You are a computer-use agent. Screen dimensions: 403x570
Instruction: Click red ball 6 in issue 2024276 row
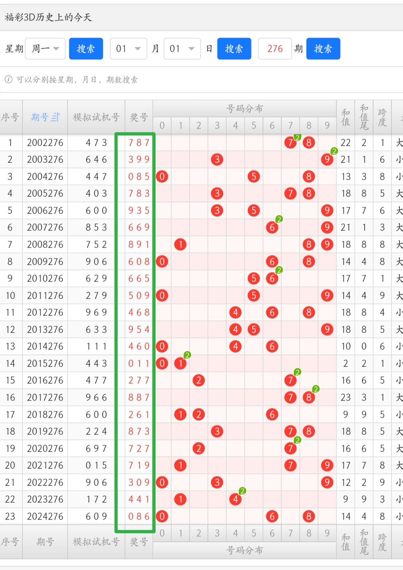pos(272,516)
